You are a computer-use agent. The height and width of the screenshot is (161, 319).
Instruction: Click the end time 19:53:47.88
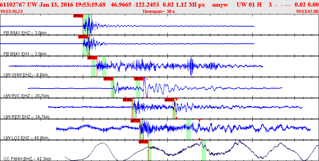tap(307, 12)
